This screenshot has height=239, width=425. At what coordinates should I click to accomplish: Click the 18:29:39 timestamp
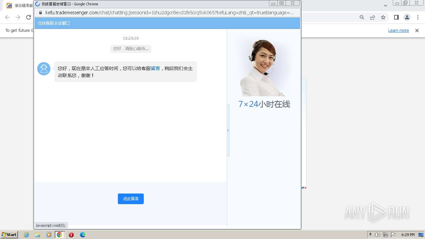(131, 39)
